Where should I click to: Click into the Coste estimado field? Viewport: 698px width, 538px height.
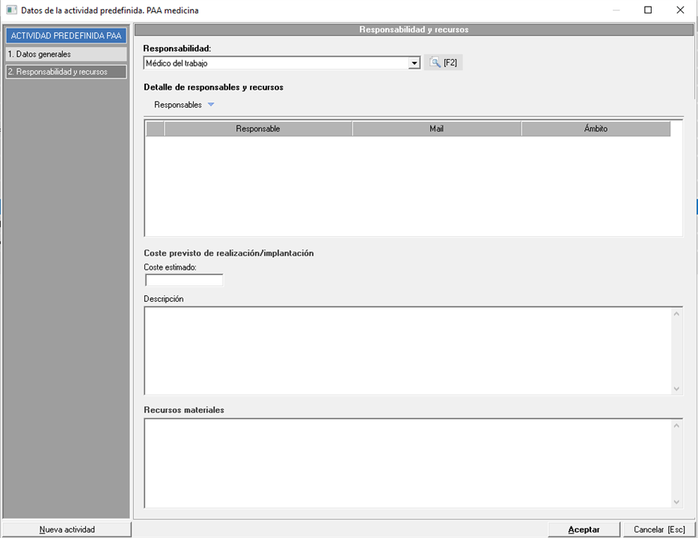click(184, 280)
